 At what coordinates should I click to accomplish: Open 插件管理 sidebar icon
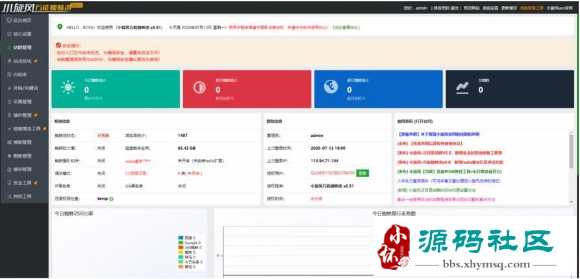coord(9,115)
